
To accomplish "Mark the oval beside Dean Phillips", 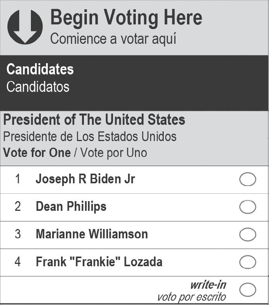I will tap(248, 207).
